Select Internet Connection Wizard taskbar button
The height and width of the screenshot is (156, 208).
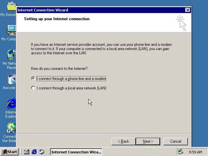point(76,152)
